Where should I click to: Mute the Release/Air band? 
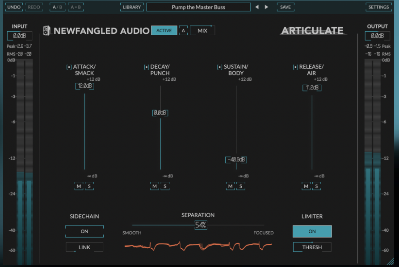(306, 186)
